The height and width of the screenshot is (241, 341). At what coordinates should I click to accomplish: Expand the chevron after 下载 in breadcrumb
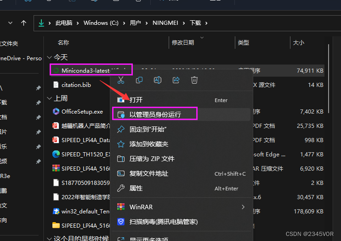point(206,23)
